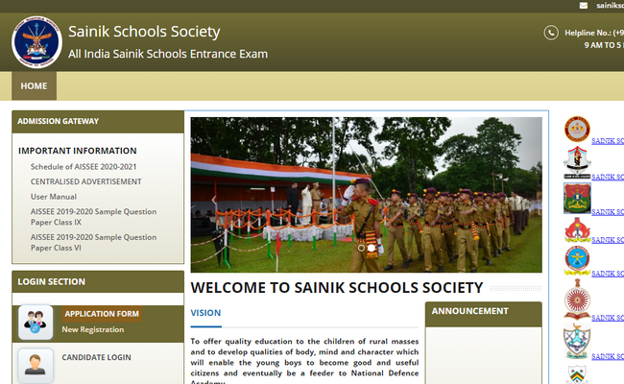624x384 pixels.
Task: Open the Centralised Advertisement link
Action: 85,181
